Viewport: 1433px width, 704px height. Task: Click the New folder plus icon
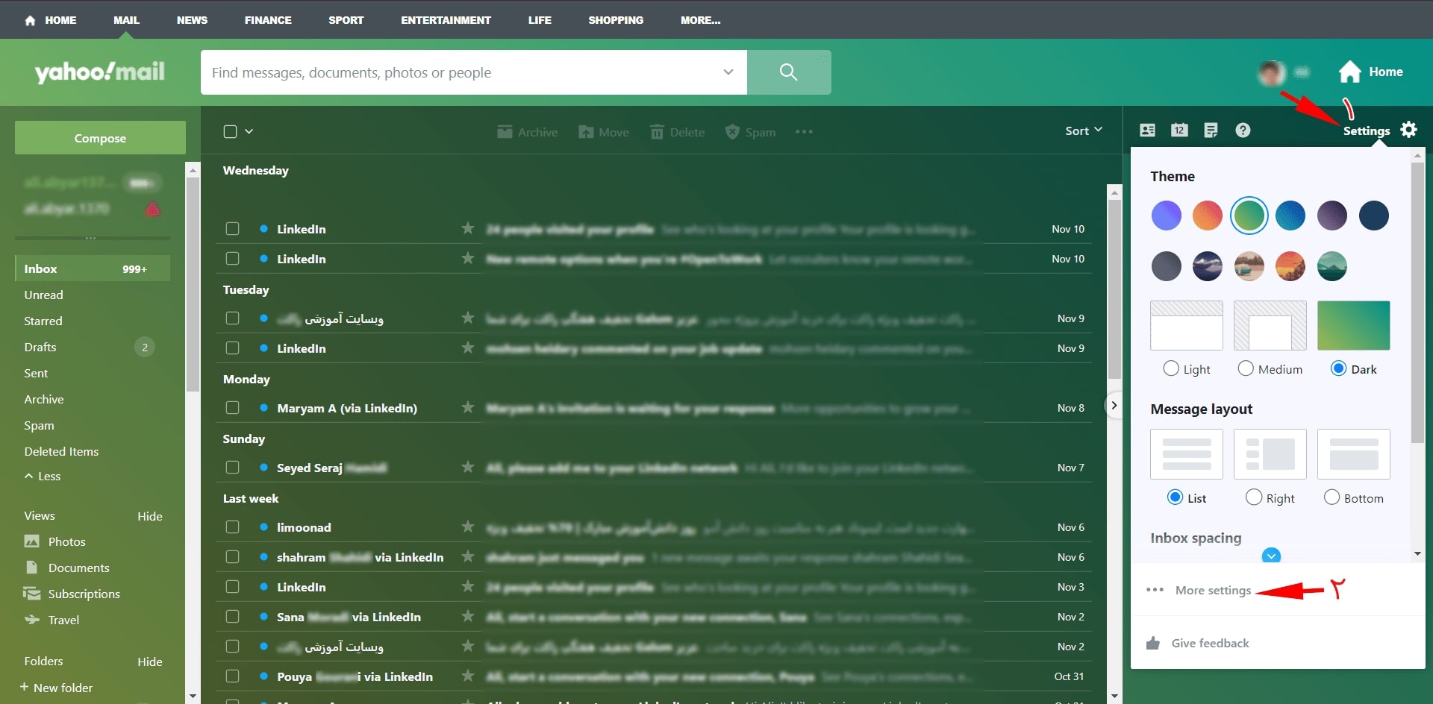25,687
